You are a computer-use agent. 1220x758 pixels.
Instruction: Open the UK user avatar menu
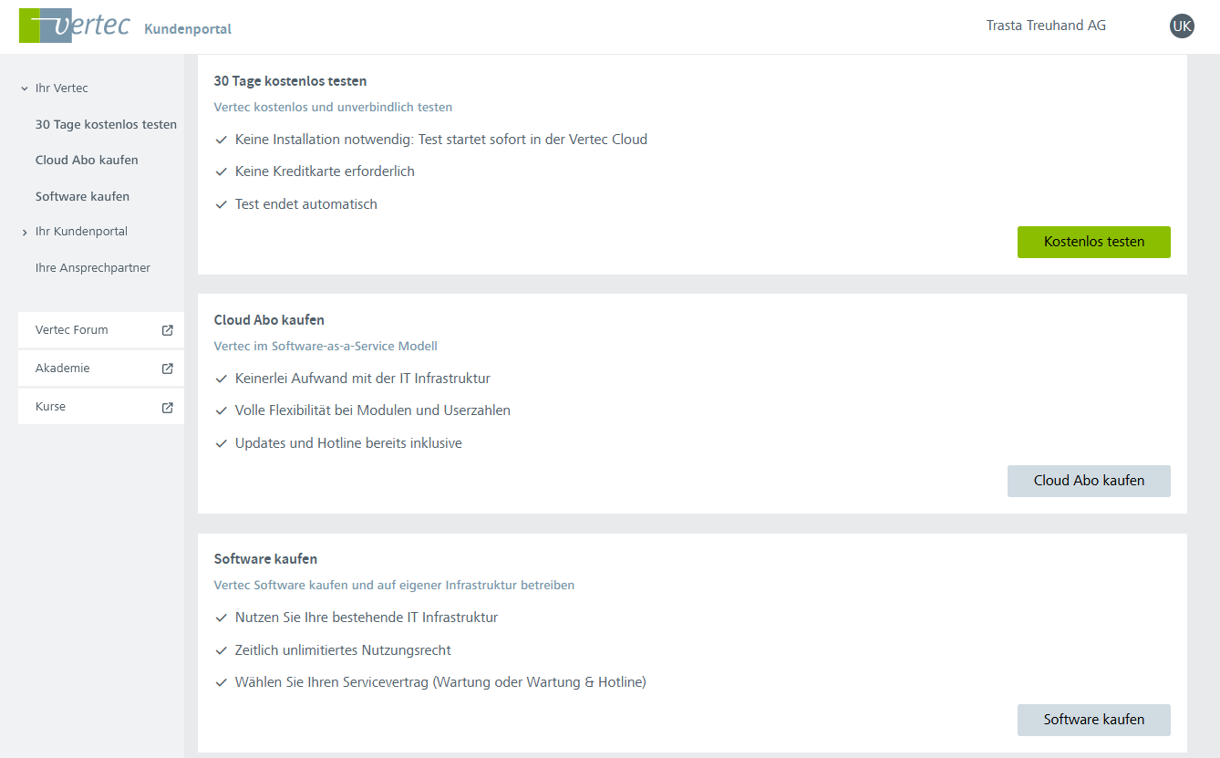[1182, 26]
